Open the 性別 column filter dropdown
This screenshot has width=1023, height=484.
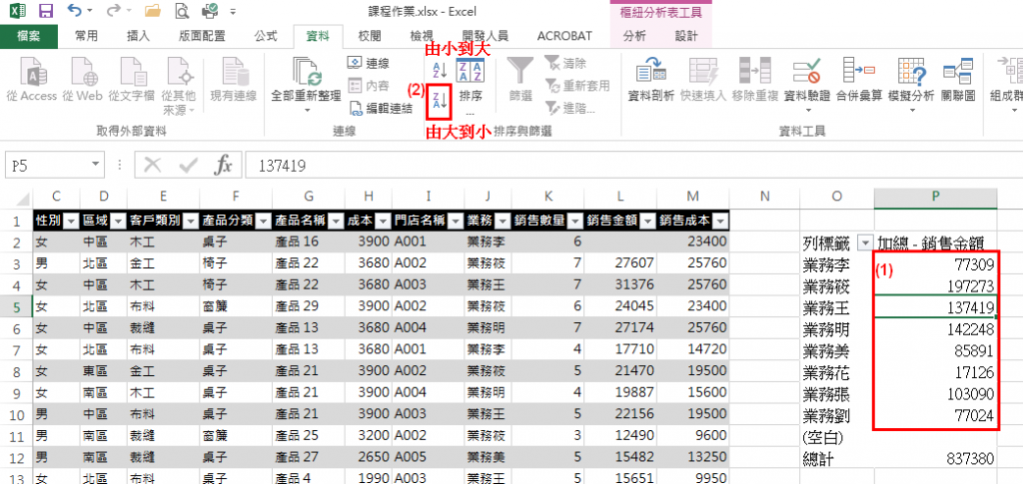pyautogui.click(x=71, y=222)
